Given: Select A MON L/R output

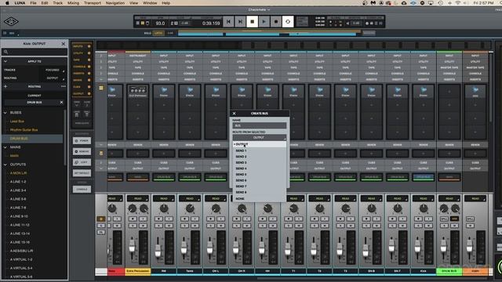Looking at the screenshot, I should [x=19, y=173].
